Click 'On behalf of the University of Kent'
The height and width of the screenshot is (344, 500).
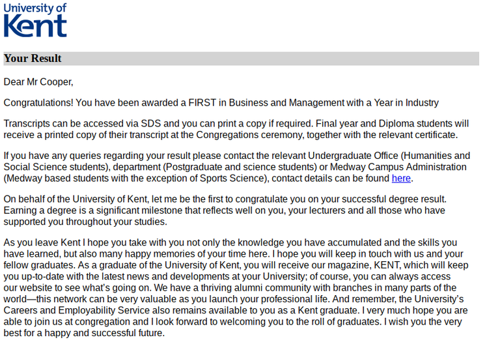pos(81,199)
